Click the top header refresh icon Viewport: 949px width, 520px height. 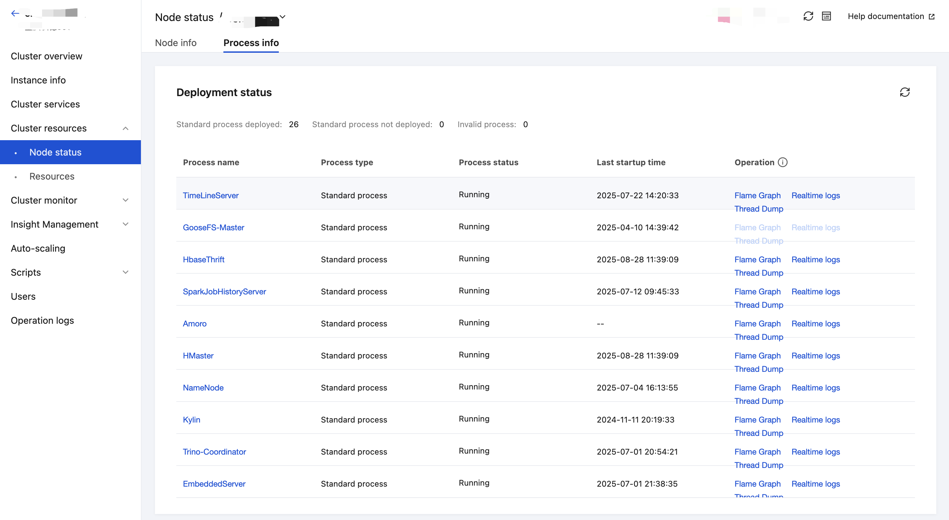(808, 16)
